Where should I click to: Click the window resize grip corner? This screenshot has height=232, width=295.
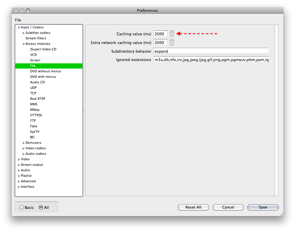(x=282, y=214)
